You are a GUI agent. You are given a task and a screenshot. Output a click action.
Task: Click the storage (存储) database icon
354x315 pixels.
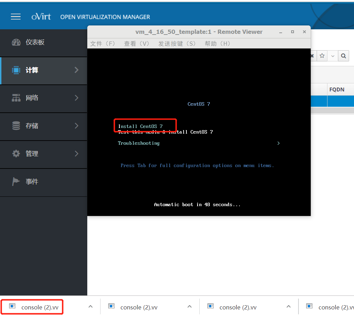16,126
